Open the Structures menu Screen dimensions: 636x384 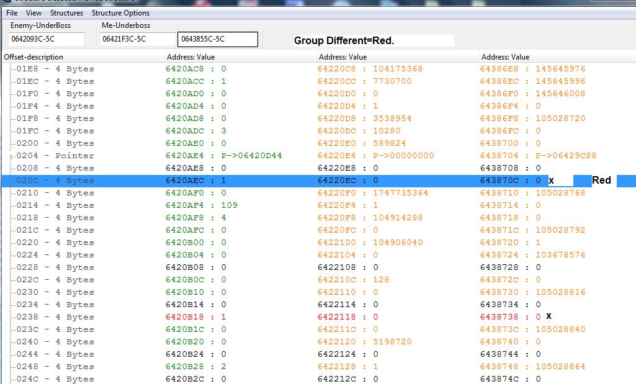(x=66, y=13)
